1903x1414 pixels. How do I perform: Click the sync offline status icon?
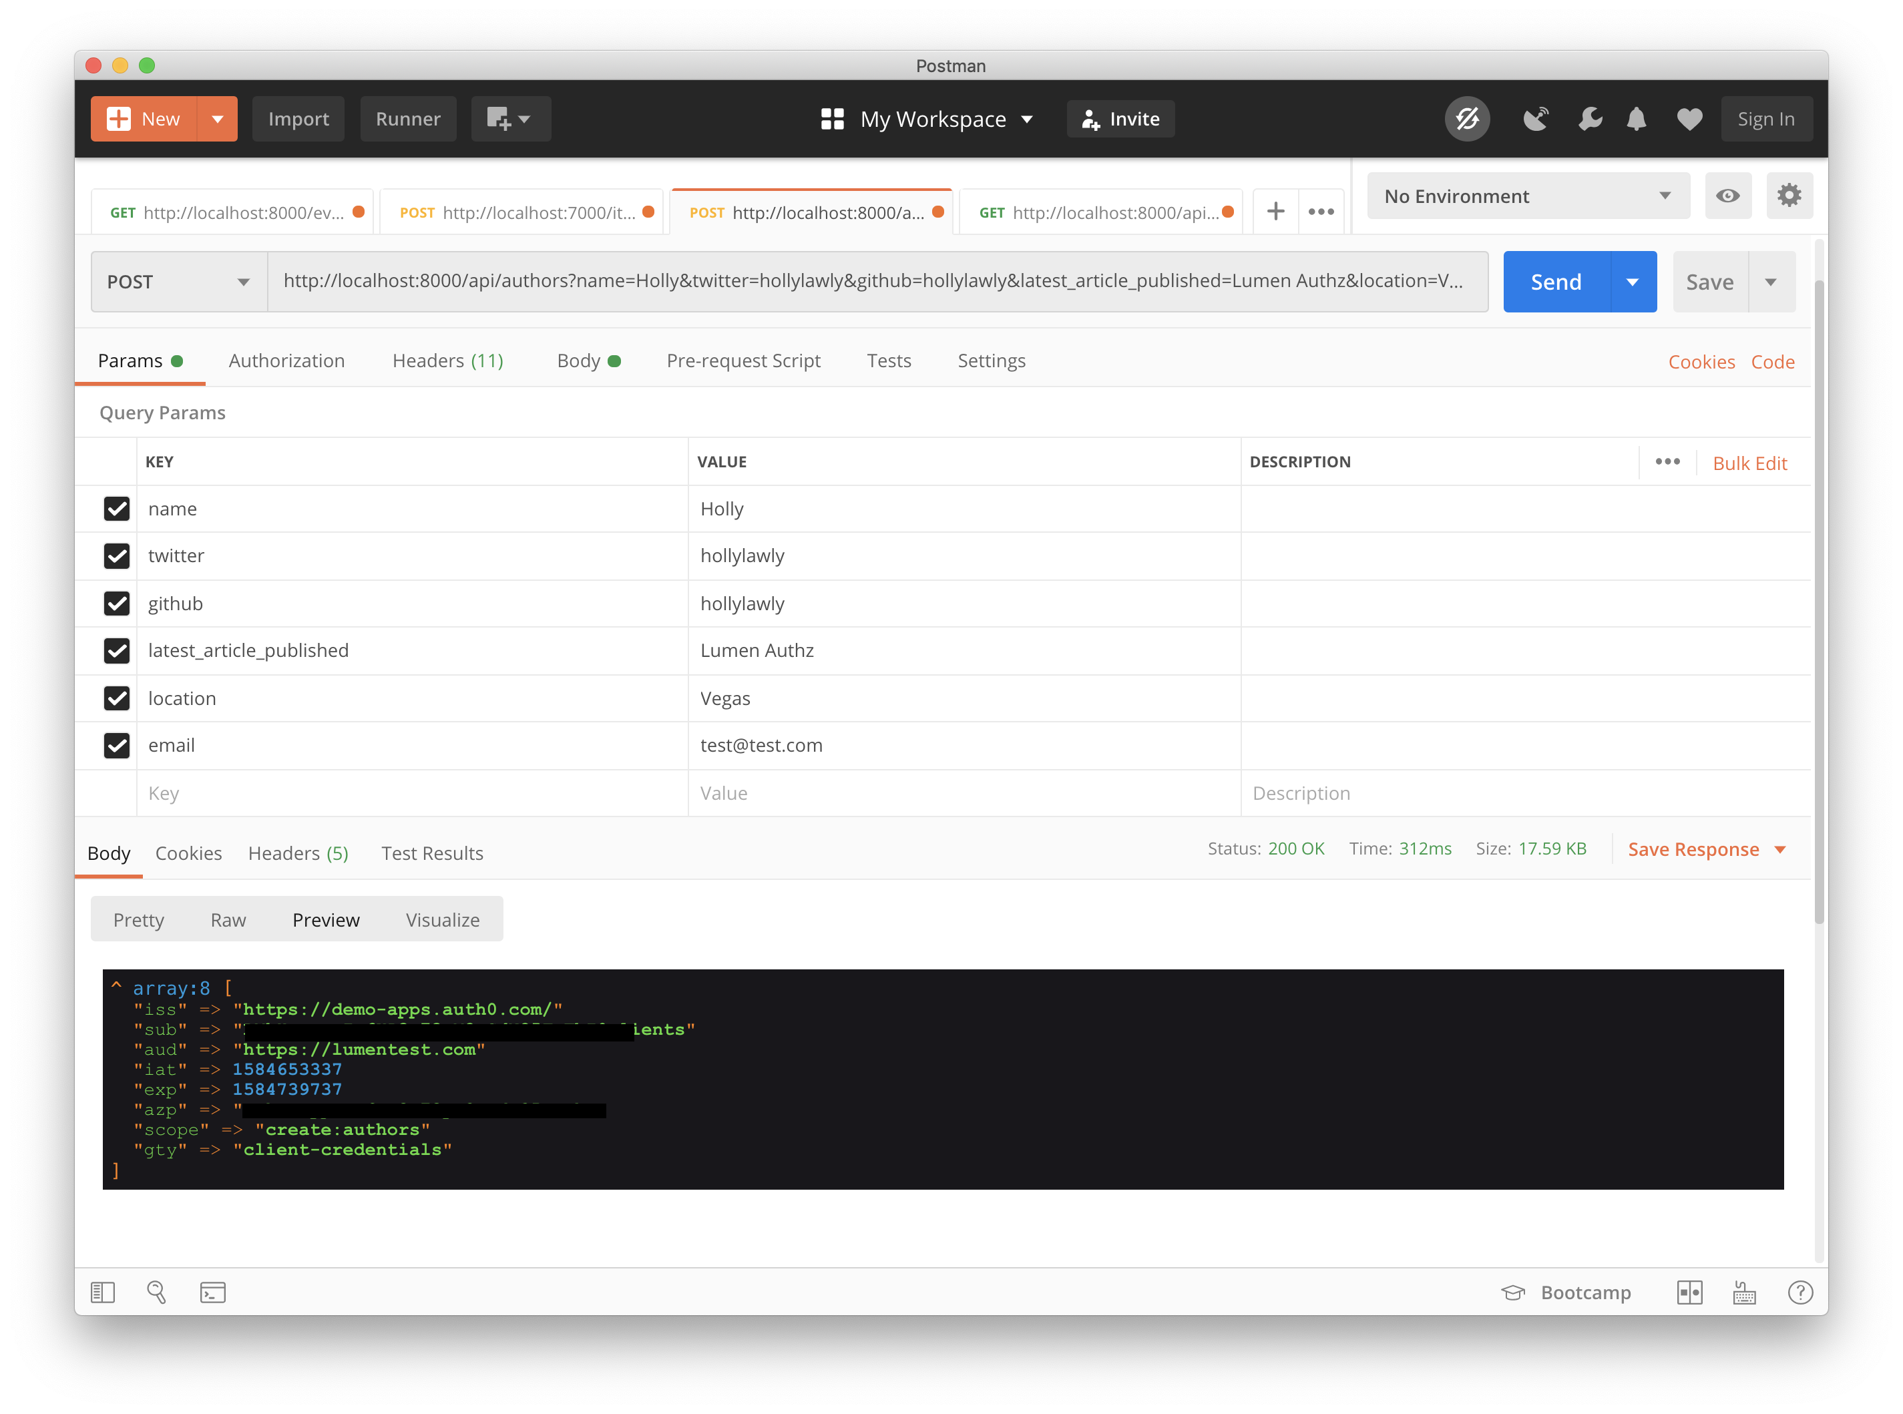click(x=1467, y=119)
